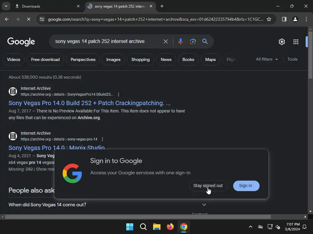Open File Explorer from taskbar
The width and height of the screenshot is (313, 234).
pos(157,227)
